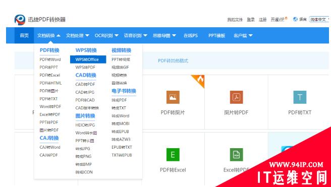Screen dimensions: 331x187
Task: Select TXT转EPUB menu entry
Action: click(x=122, y=155)
